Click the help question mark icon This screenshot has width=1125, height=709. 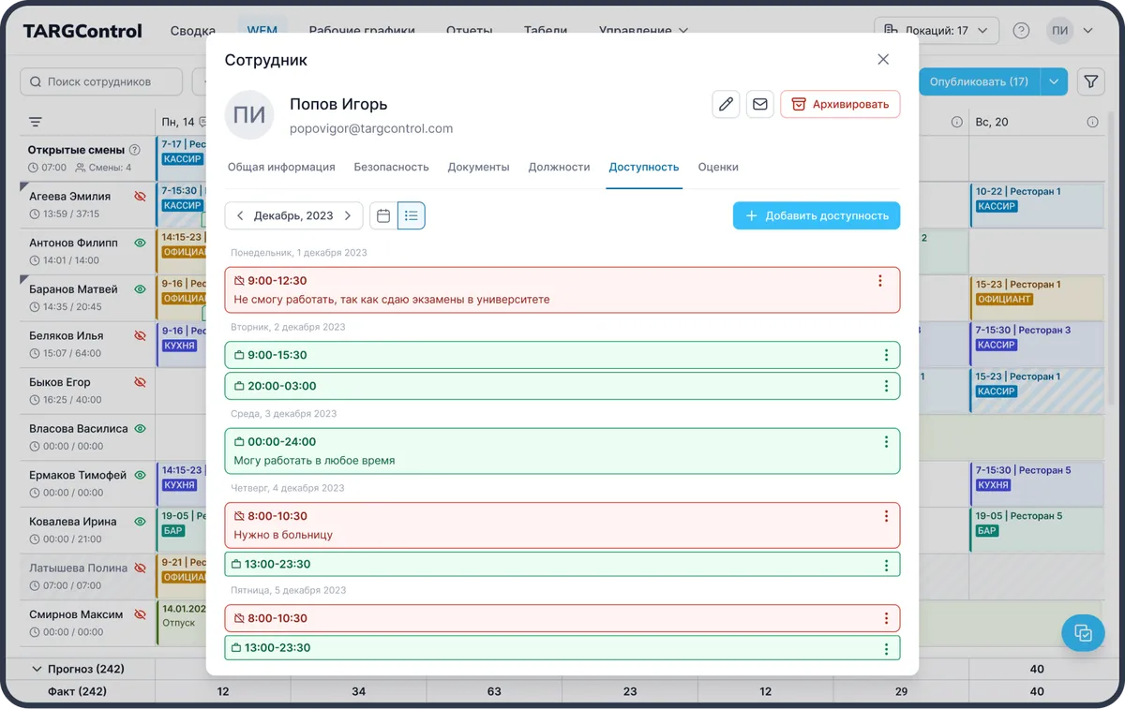point(1021,31)
